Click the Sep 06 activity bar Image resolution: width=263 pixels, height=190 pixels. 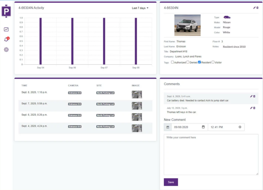point(72,41)
